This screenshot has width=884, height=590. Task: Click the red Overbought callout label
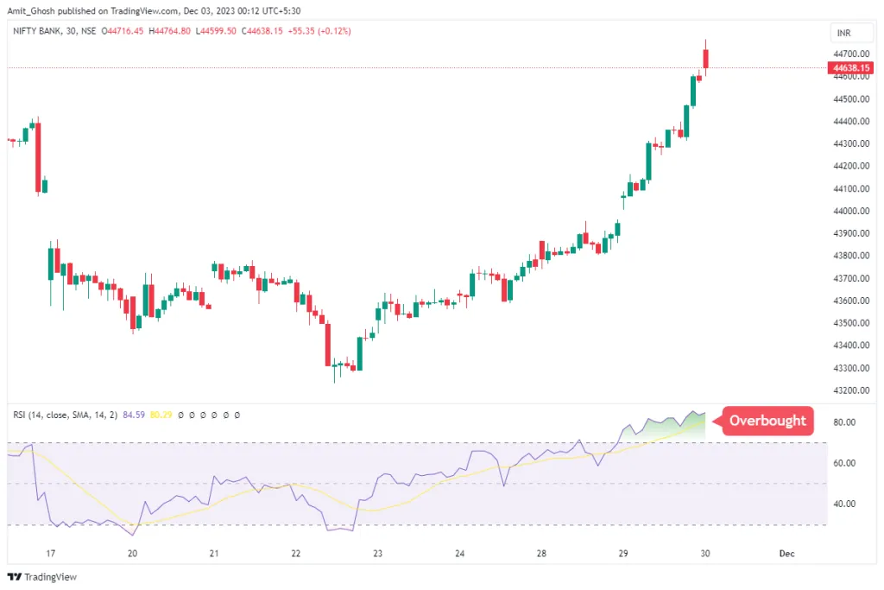coord(767,421)
